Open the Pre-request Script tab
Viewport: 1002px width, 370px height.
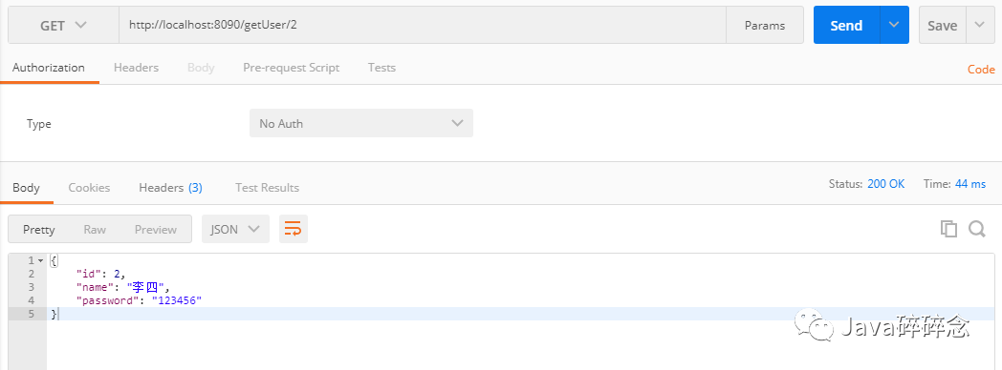pyautogui.click(x=292, y=68)
